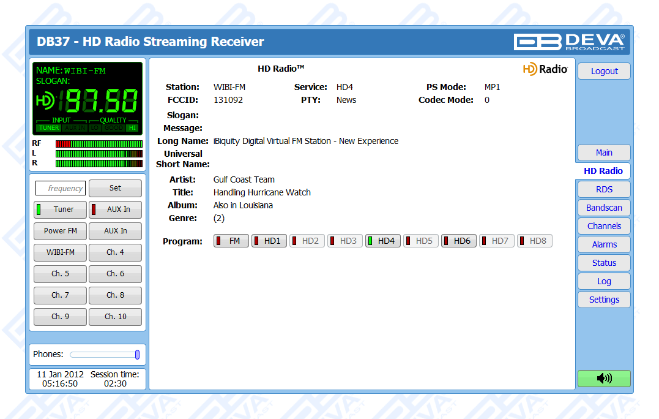Open the Alarms page

coord(603,244)
